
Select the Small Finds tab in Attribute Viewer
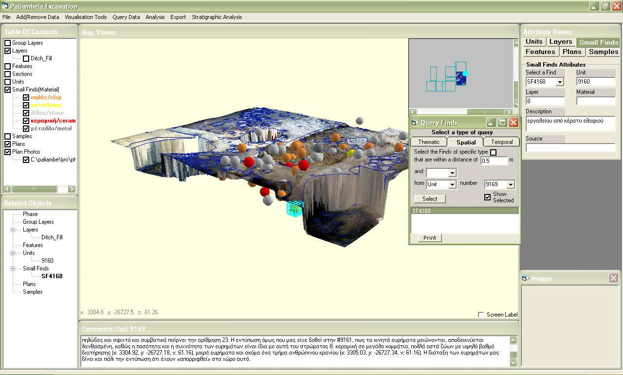click(598, 42)
